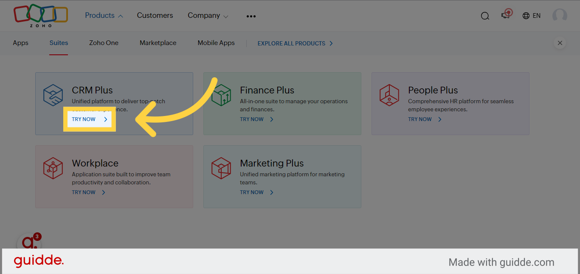Click the People Plus product icon
The width and height of the screenshot is (580, 274).
click(389, 95)
